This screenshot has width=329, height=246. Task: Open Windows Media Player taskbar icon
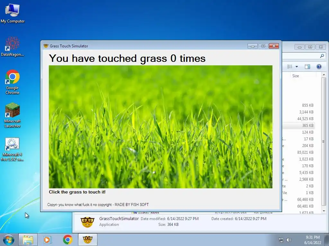click(x=48, y=240)
